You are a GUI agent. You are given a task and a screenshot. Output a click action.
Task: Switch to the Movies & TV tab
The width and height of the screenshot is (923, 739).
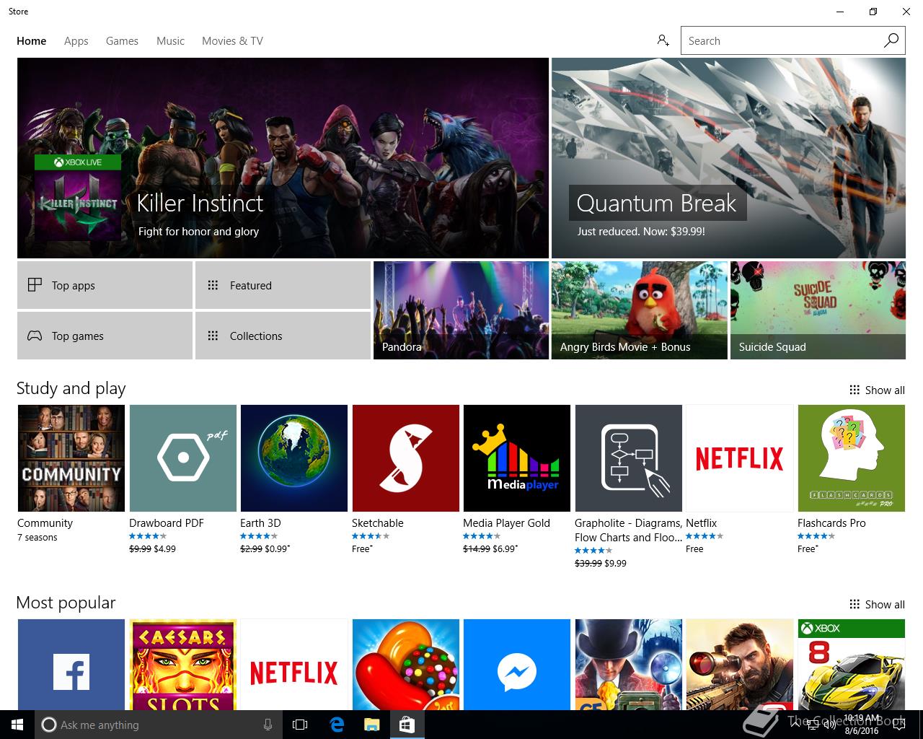point(232,41)
